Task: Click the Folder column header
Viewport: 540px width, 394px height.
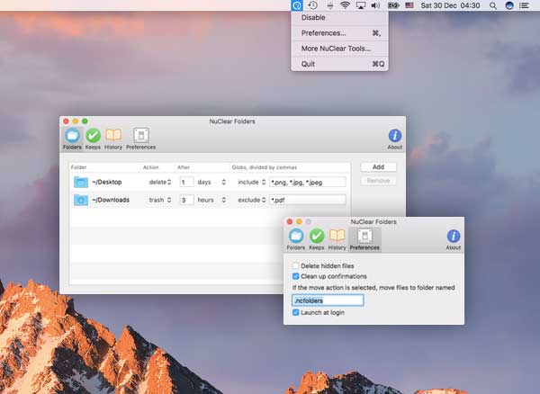Action: click(x=79, y=167)
